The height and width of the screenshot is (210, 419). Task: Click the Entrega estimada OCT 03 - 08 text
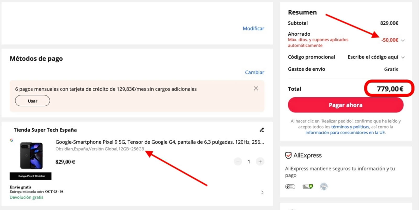(36, 192)
